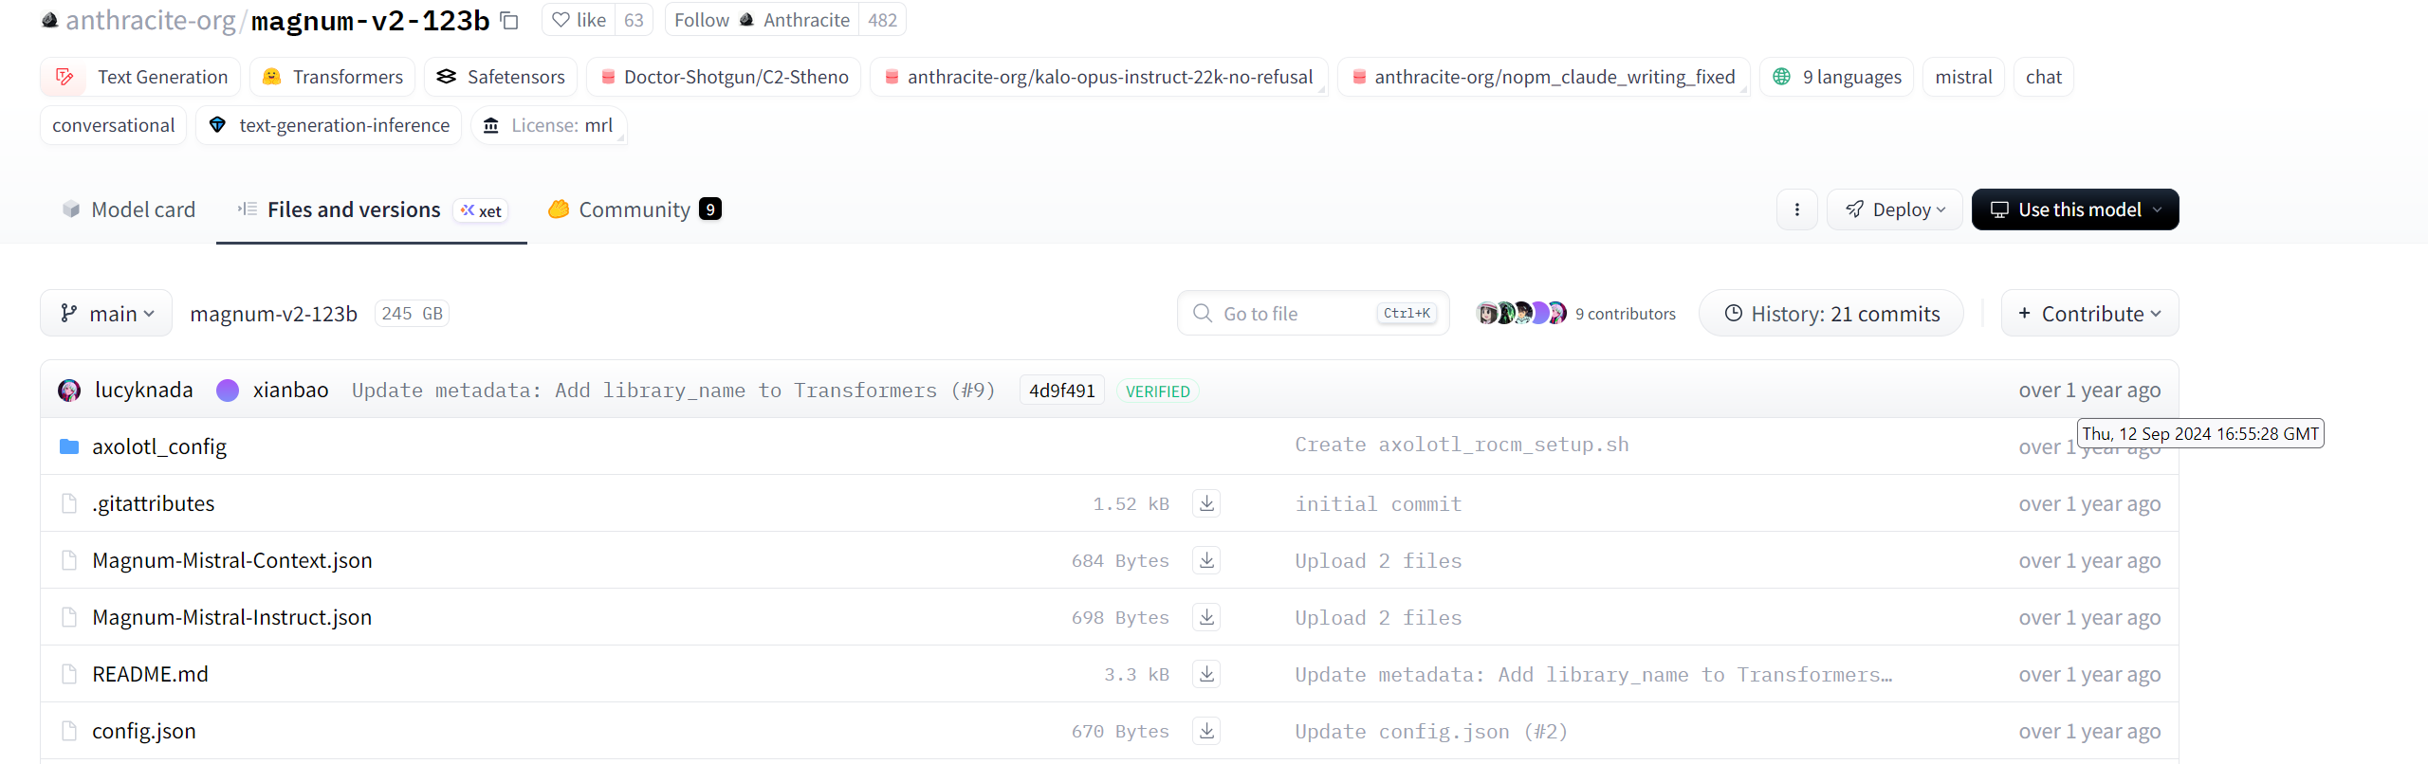
Task: Select the Transformers library tag
Action: [x=332, y=77]
